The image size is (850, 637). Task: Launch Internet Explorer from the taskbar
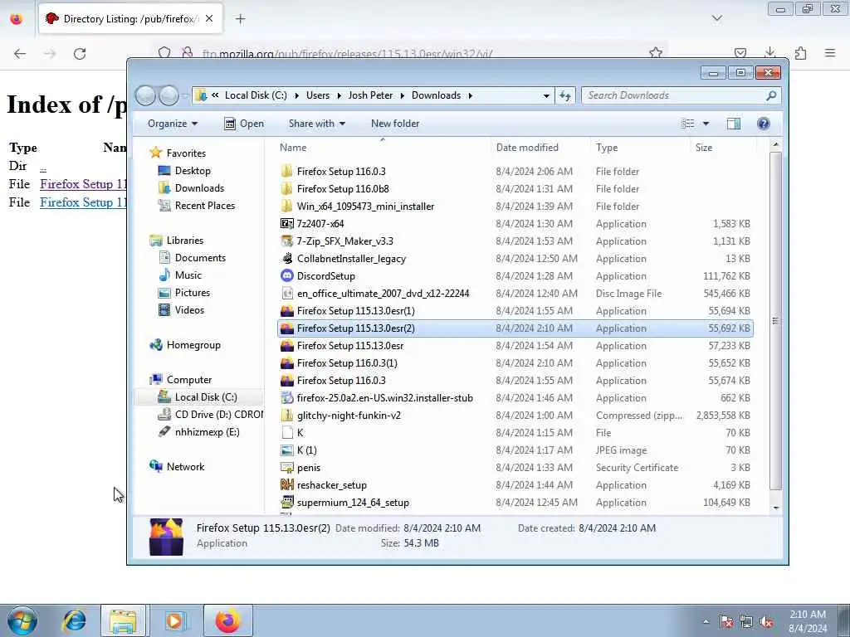click(x=74, y=620)
